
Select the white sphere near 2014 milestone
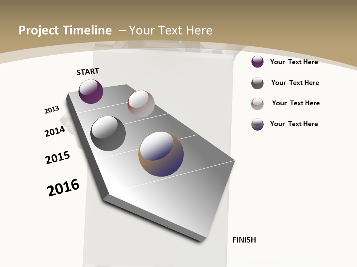point(141,105)
